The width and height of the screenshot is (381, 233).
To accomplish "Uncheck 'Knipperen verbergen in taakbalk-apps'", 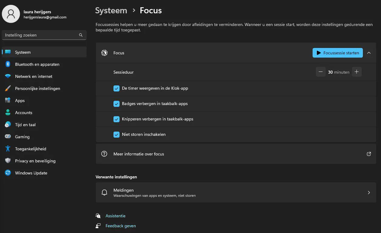I will tap(117, 119).
